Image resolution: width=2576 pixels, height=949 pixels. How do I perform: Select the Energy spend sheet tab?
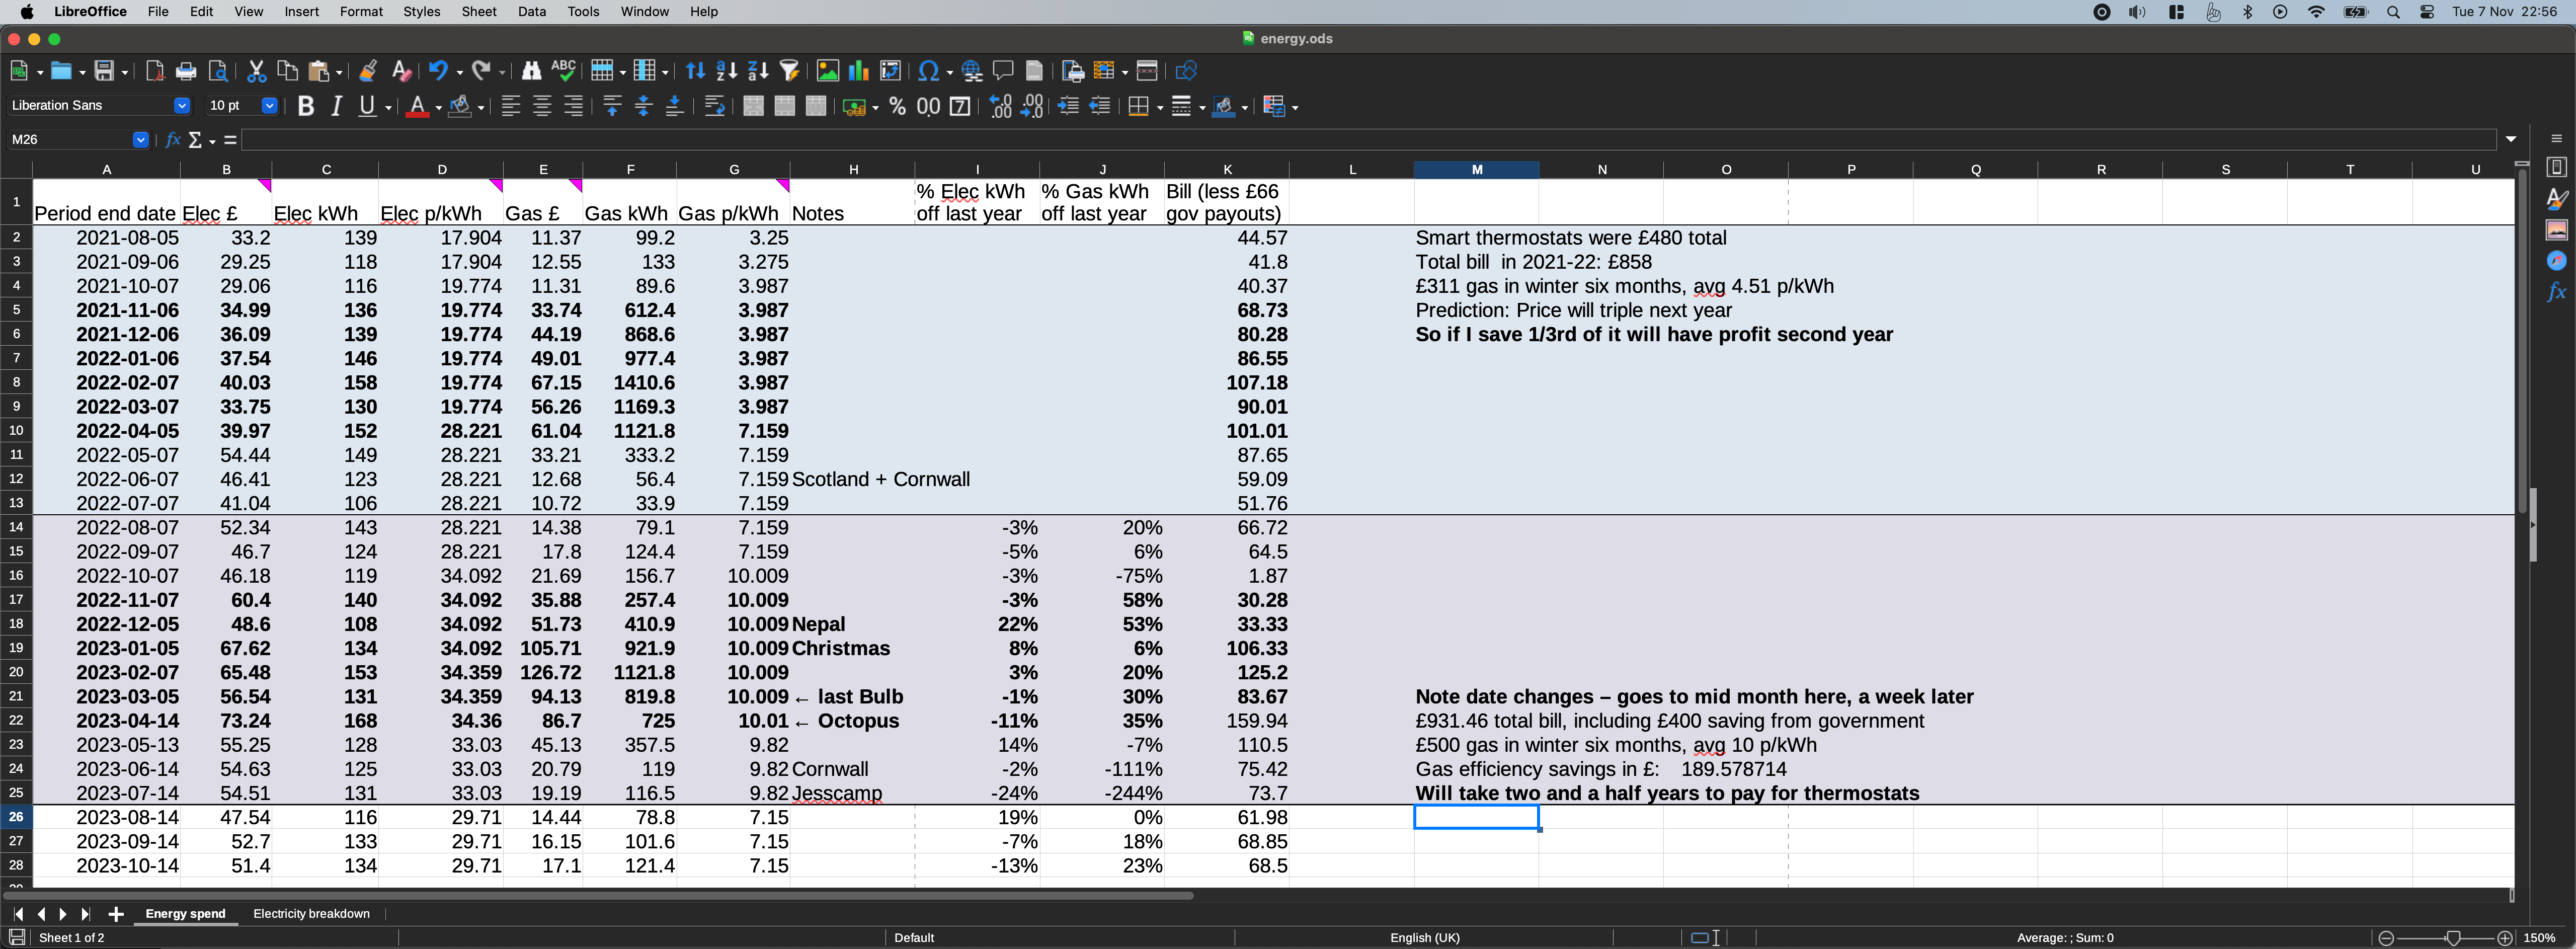point(186,914)
